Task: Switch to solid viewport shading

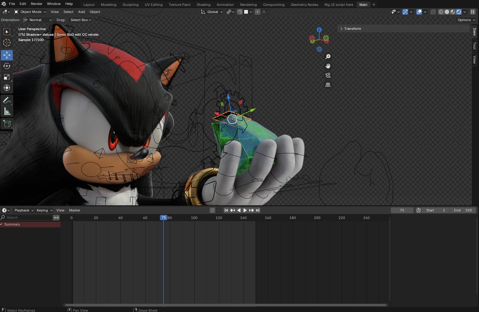Action: point(447,12)
